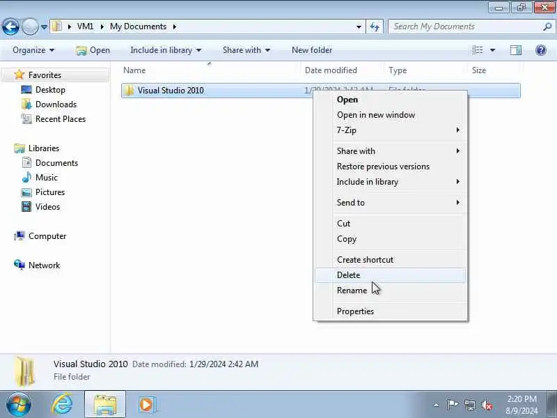This screenshot has width=557, height=418.
Task: Open Action Center flag icon
Action: click(x=452, y=405)
